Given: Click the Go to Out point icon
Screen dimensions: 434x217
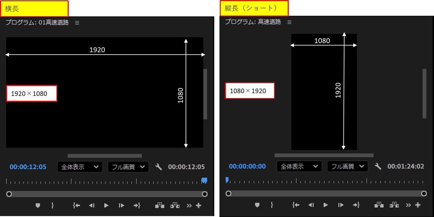Looking at the screenshot, I should (137, 205).
